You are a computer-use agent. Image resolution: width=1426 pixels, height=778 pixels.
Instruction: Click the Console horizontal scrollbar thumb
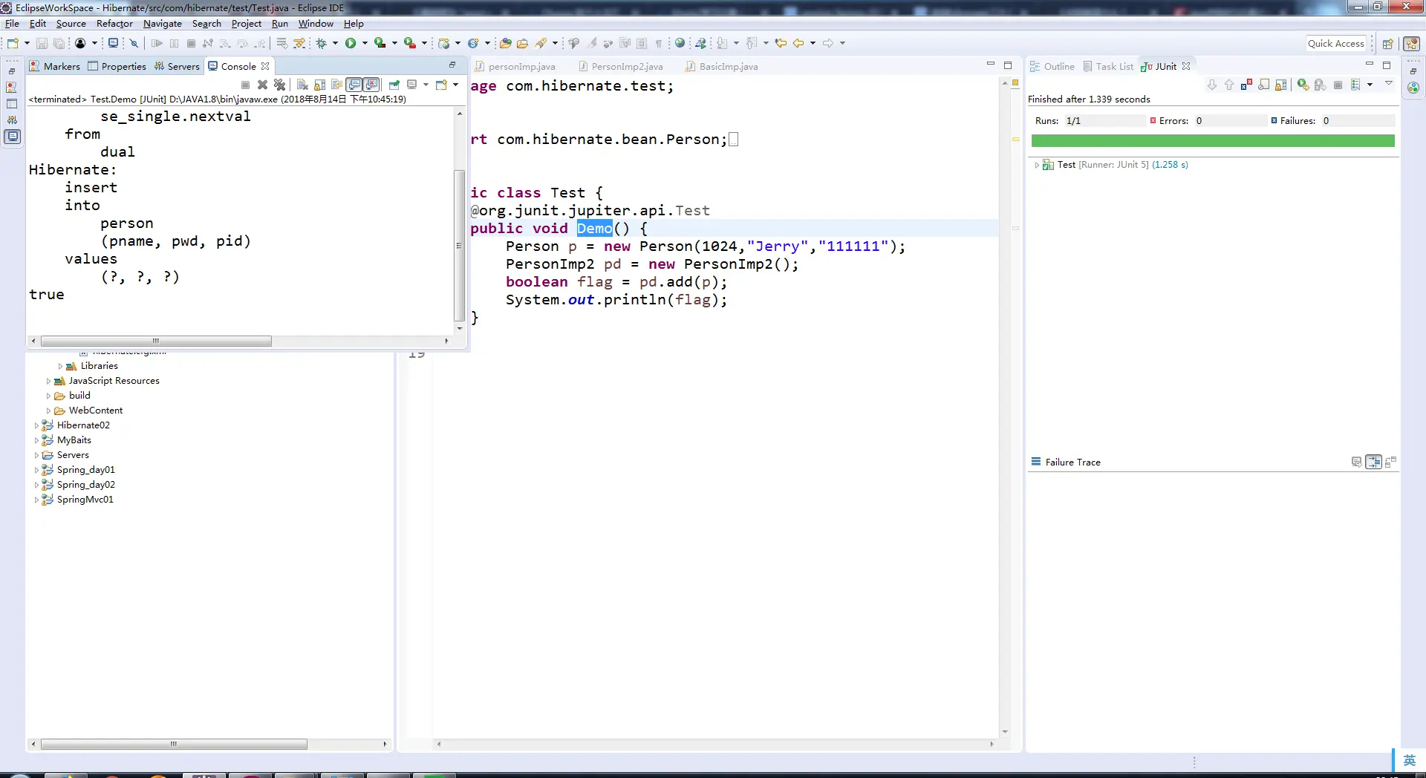156,341
